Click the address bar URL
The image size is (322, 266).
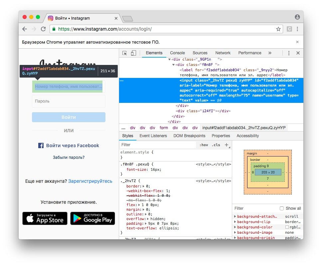click(x=105, y=29)
